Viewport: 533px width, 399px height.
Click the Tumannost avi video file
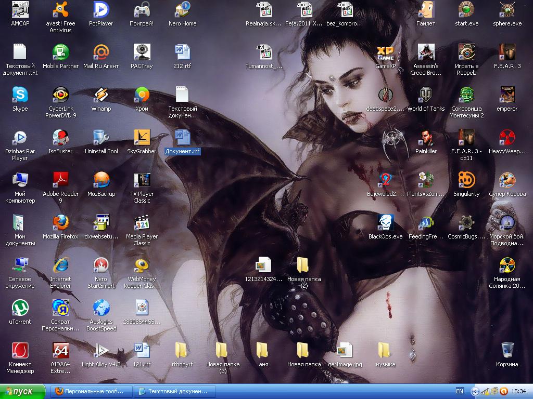[263, 52]
